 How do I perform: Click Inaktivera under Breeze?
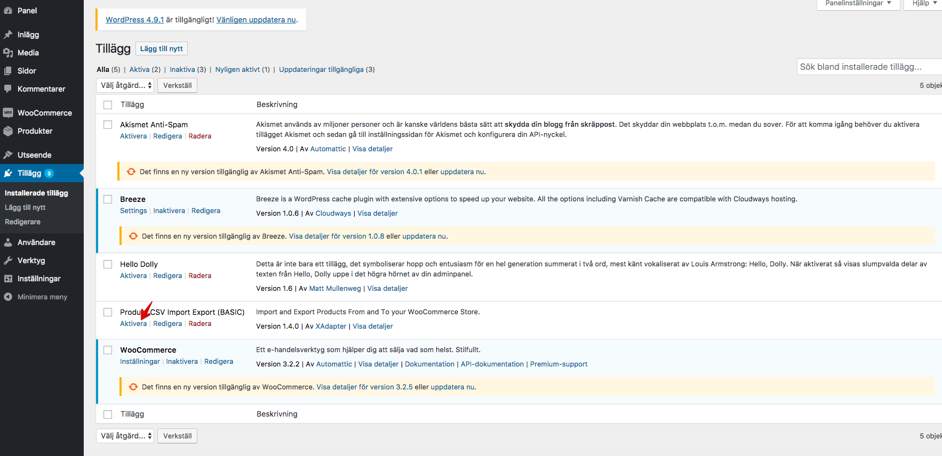pyautogui.click(x=169, y=211)
